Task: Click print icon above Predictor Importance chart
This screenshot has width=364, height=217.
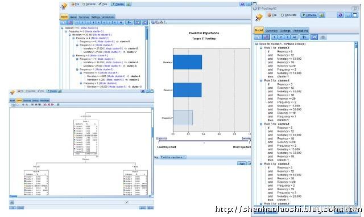Action: 161,22
